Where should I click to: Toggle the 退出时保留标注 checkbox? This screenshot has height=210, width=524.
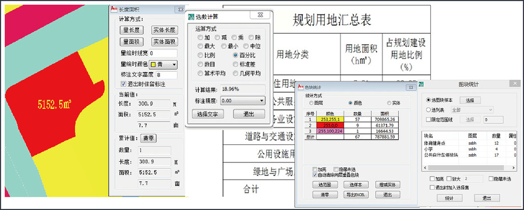[123, 84]
